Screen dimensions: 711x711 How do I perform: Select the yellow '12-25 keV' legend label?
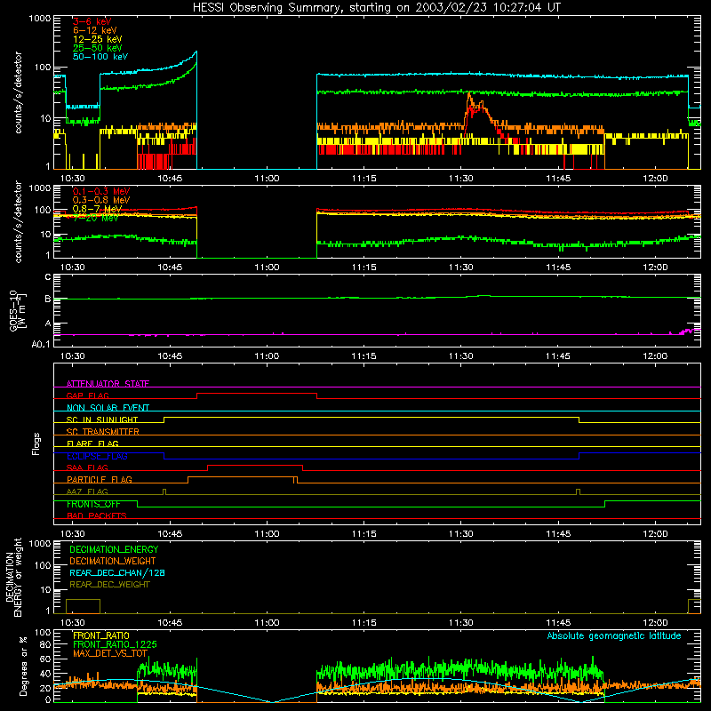click(x=97, y=39)
